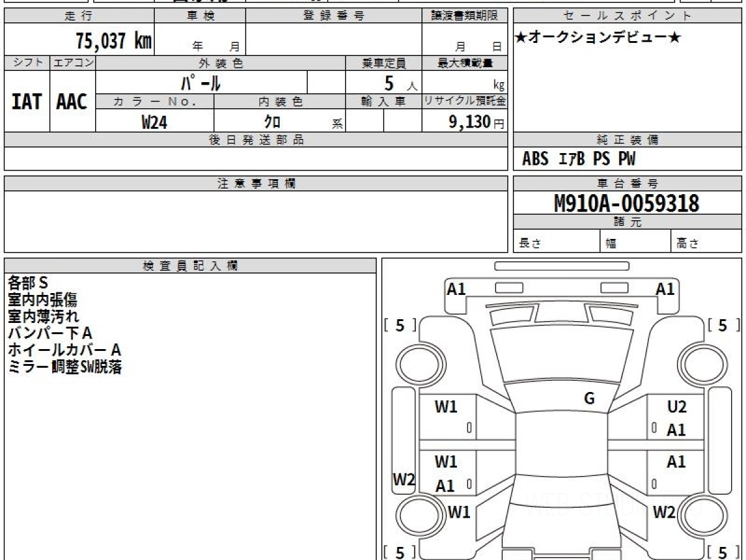Select the 検査員記入欄 header
This screenshot has height=560, width=746.
click(190, 266)
